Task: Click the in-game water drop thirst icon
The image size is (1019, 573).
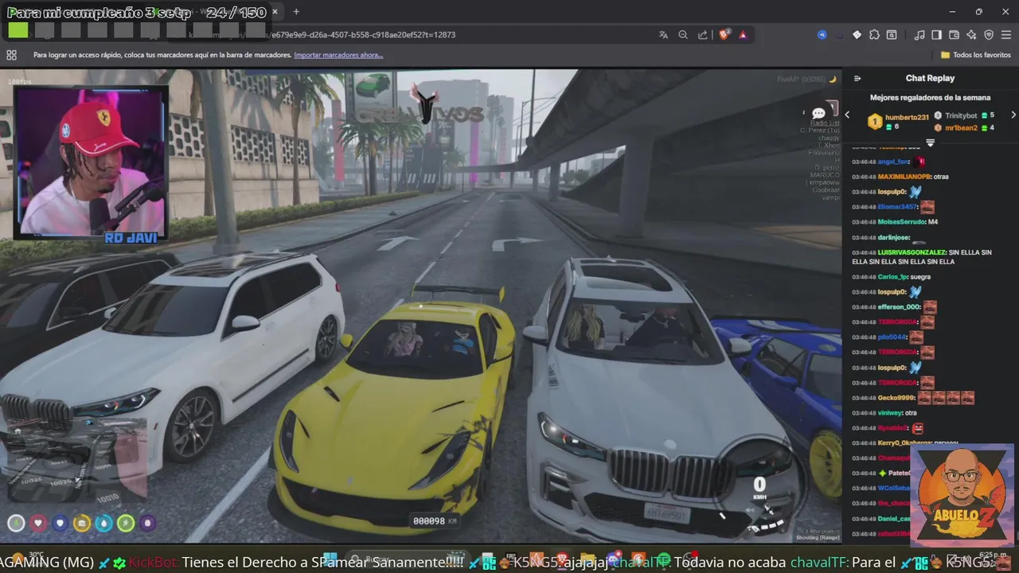Action: [x=104, y=523]
